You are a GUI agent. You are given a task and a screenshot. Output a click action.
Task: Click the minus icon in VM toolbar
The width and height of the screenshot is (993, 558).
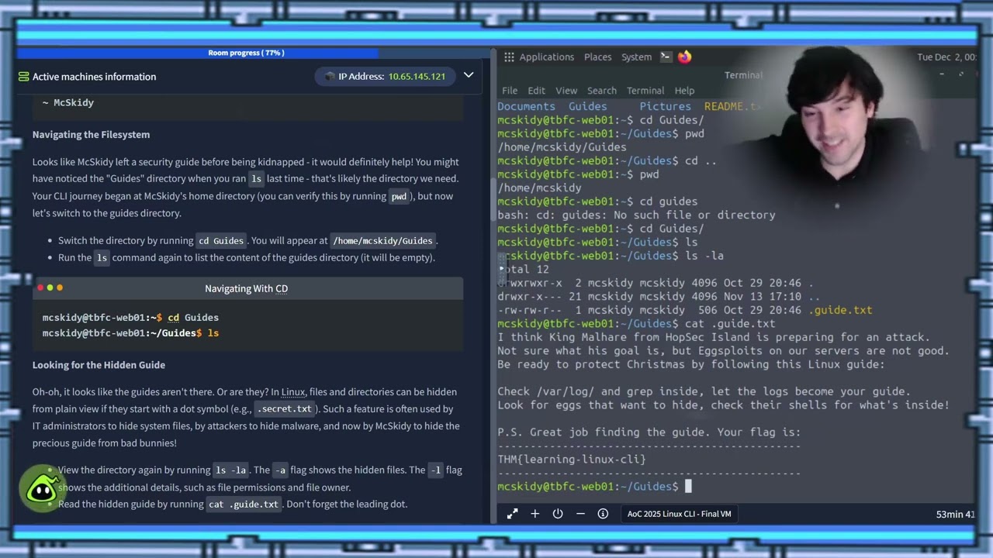(x=580, y=514)
